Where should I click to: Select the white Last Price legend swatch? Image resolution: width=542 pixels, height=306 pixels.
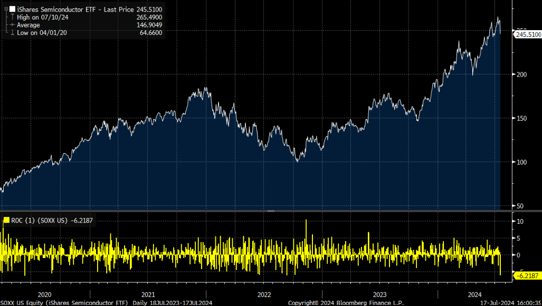point(12,9)
